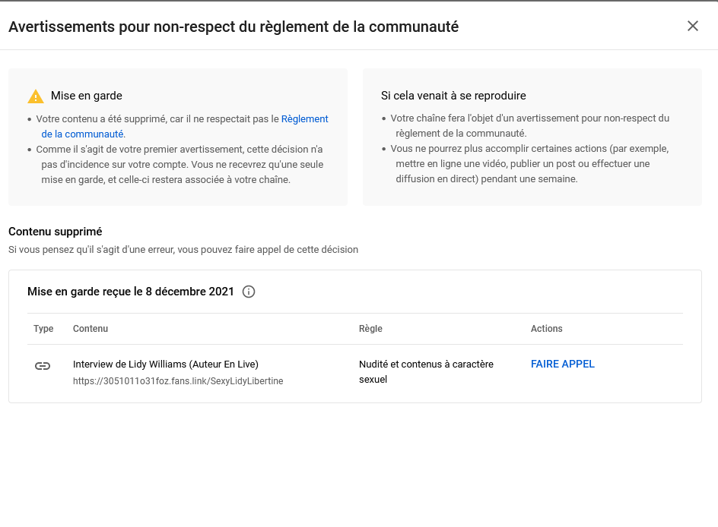The height and width of the screenshot is (527, 718).
Task: Click 'Si cela venait à se reproduire' heading
Action: click(453, 96)
